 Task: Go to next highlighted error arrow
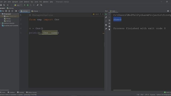coord(103,14)
